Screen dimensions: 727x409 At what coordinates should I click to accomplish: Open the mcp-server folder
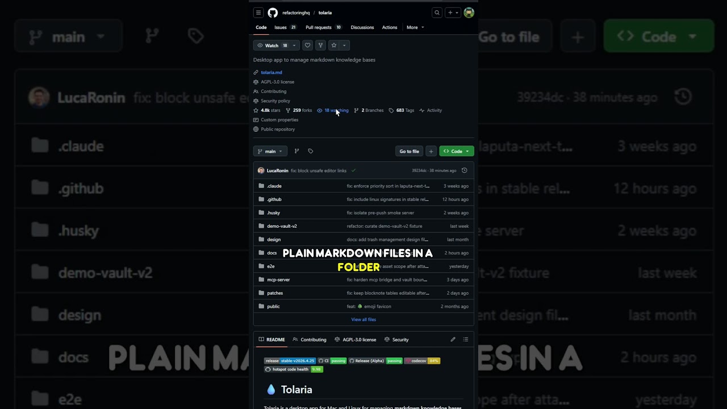pyautogui.click(x=278, y=279)
